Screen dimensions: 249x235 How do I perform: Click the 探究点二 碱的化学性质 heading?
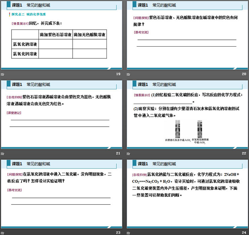(x=29, y=15)
